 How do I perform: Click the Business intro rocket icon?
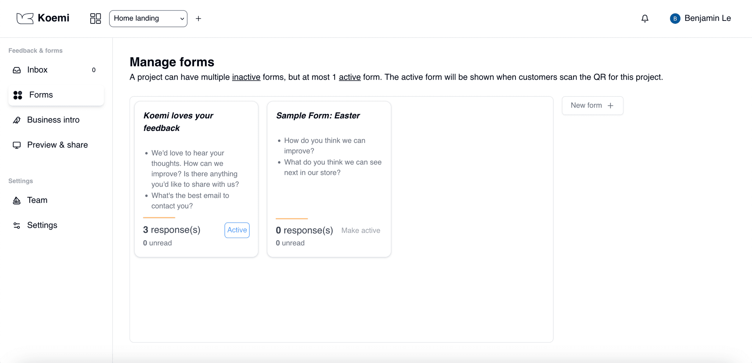17,120
